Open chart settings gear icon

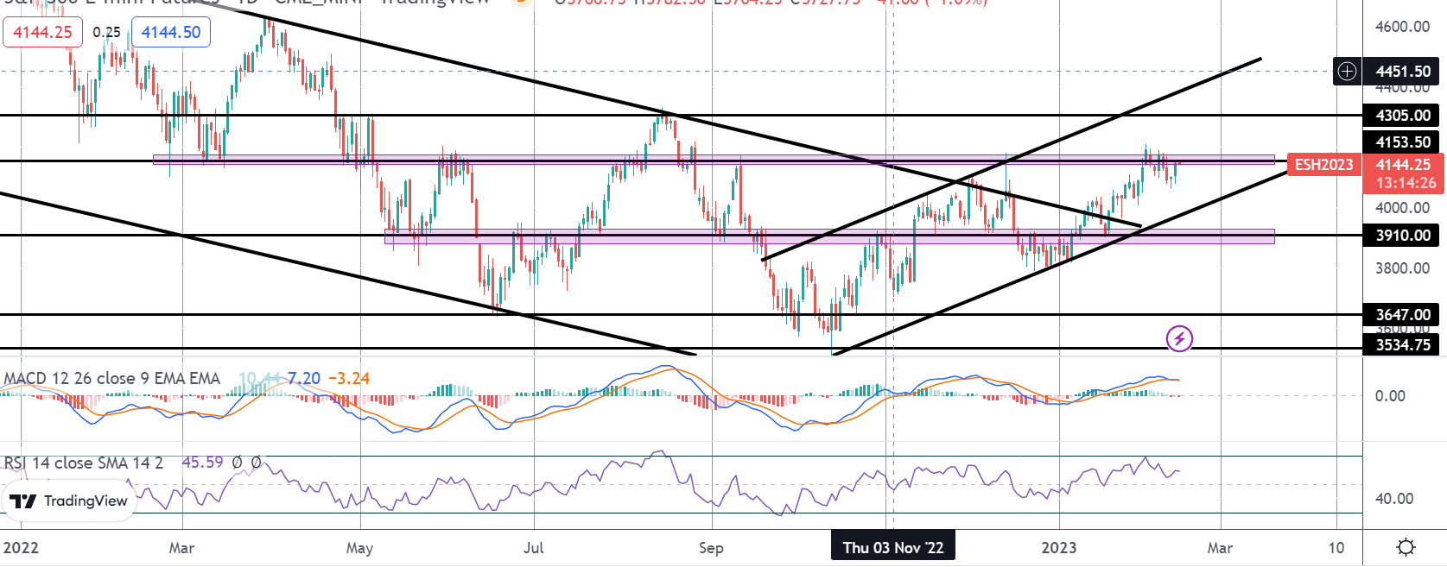click(x=1406, y=547)
